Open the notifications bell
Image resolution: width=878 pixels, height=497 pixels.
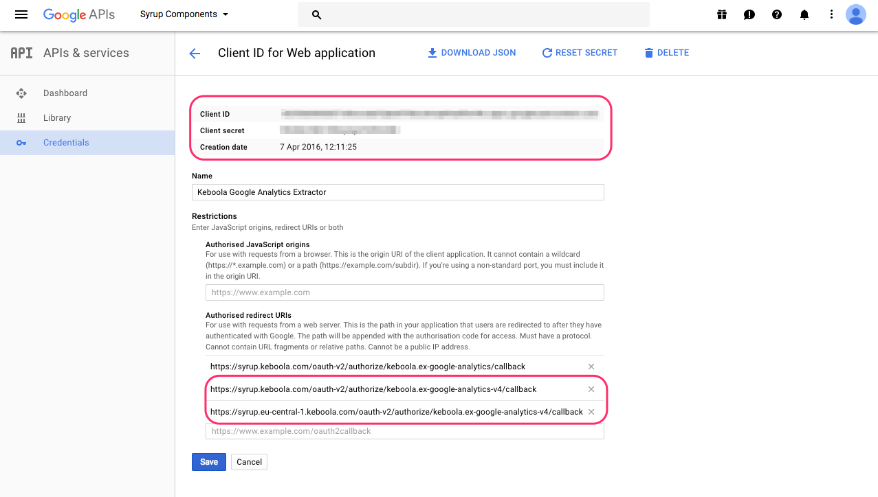pos(804,14)
